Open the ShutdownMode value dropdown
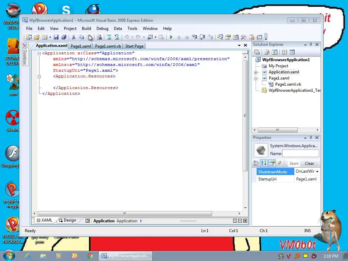 [x=317, y=172]
